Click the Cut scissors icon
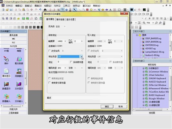Viewport: 172px width, 129px height. pos(16,10)
